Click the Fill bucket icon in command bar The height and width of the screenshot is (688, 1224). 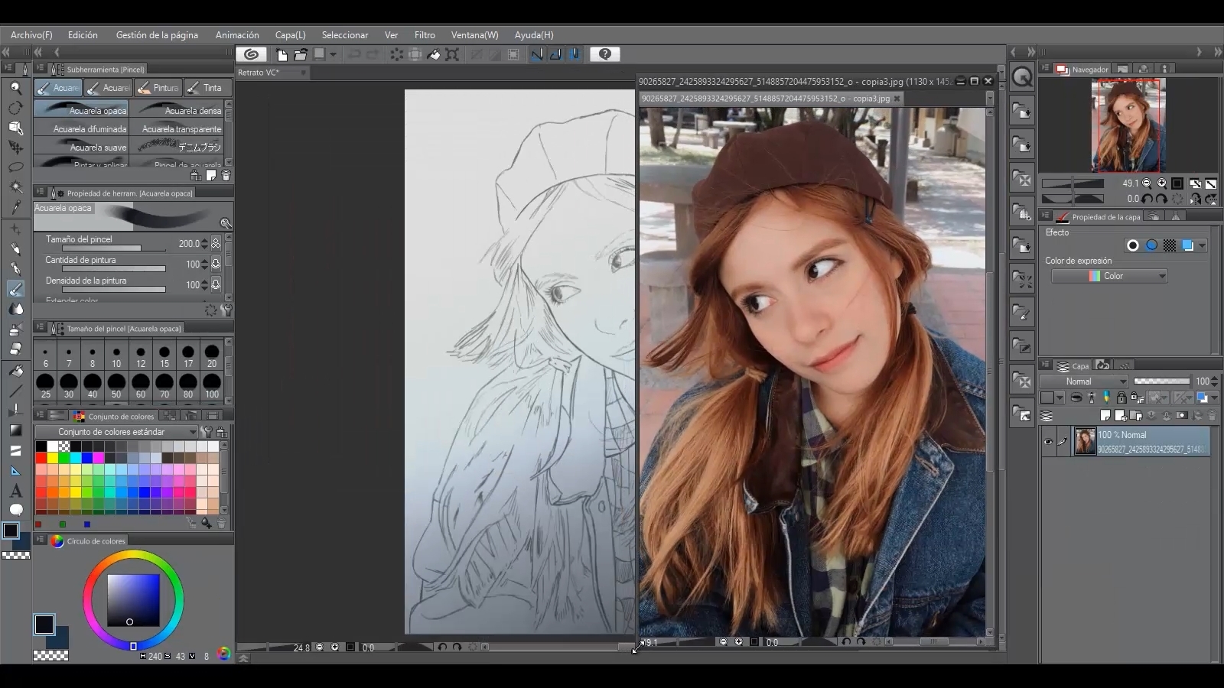click(x=434, y=54)
